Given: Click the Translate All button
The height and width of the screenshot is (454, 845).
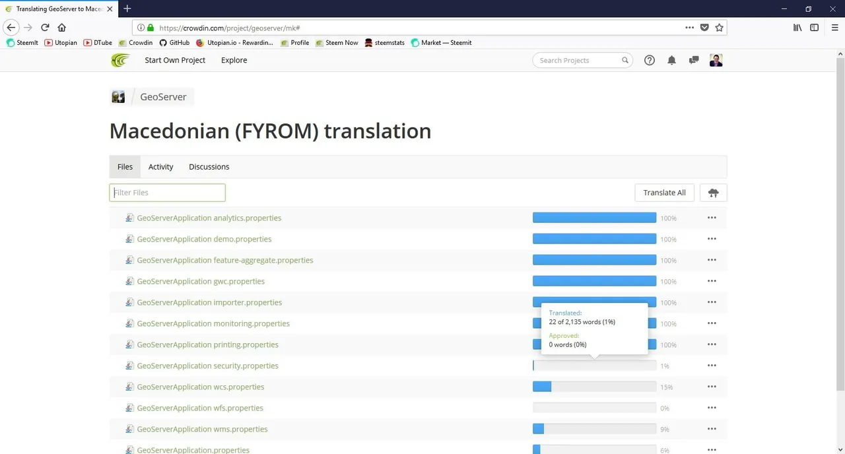Looking at the screenshot, I should click(x=664, y=193).
